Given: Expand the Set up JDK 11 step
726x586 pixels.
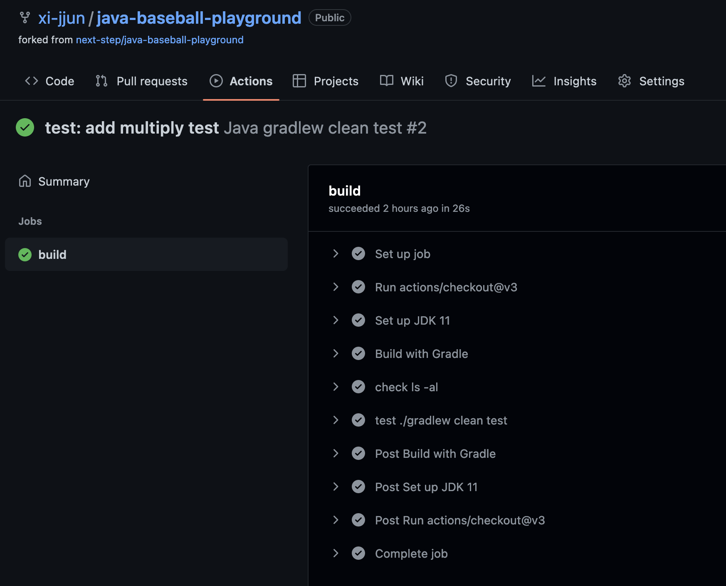Looking at the screenshot, I should (x=336, y=320).
